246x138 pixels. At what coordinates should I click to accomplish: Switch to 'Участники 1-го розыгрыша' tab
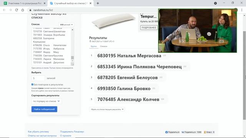pos(25,3)
